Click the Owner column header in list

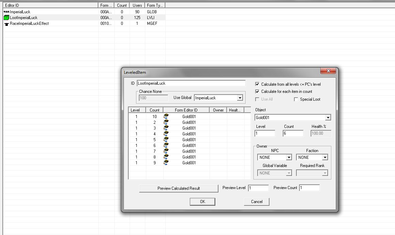click(x=218, y=110)
